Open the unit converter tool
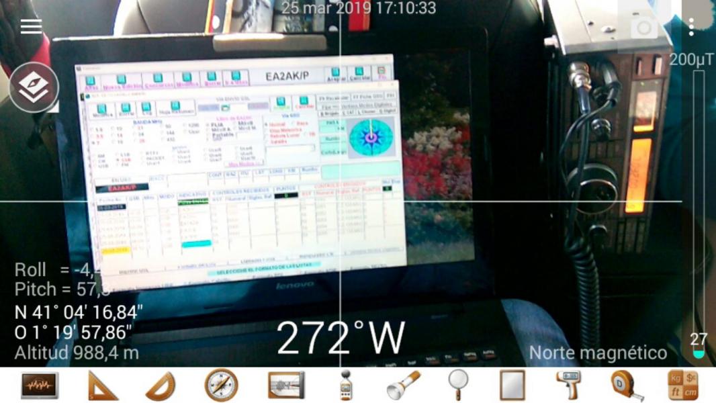The image size is (716, 403). (x=682, y=386)
